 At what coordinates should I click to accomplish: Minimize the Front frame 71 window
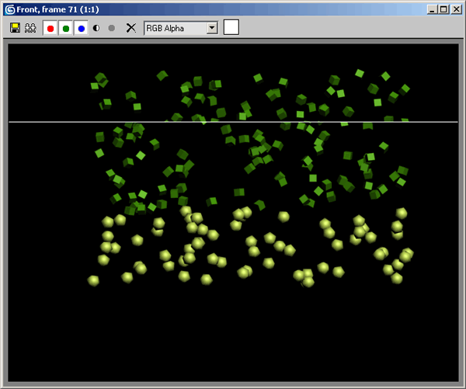(432, 9)
